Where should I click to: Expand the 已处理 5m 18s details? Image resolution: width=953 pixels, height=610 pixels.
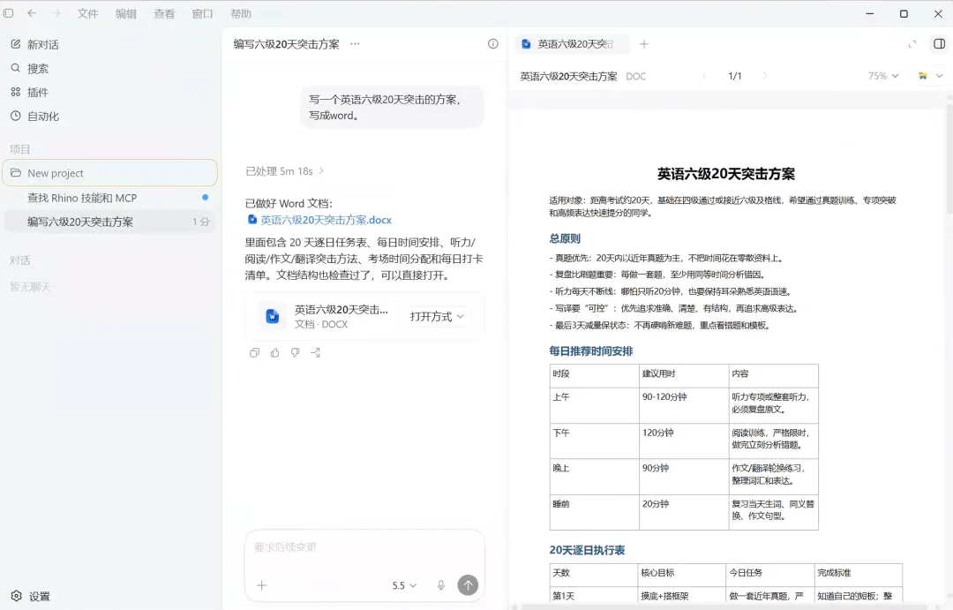click(284, 171)
